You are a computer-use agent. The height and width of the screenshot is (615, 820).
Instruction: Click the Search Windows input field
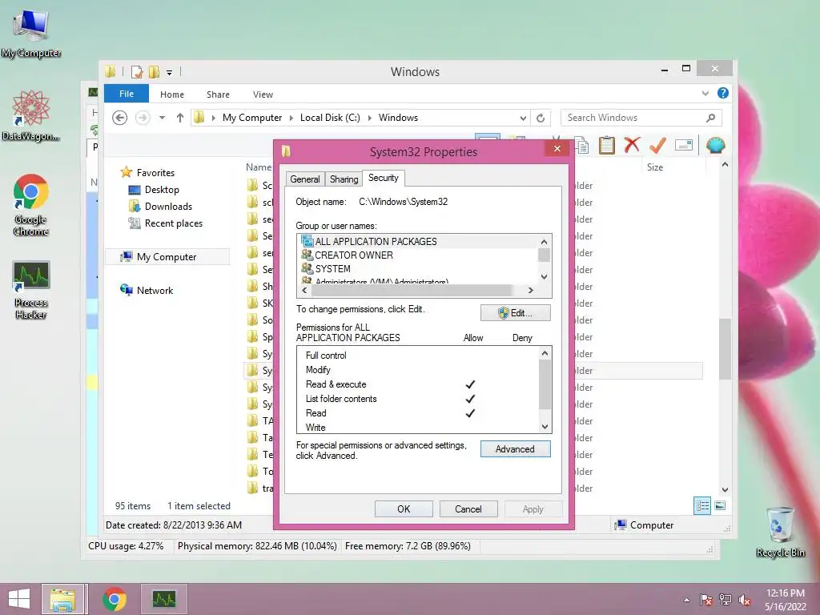[641, 118]
